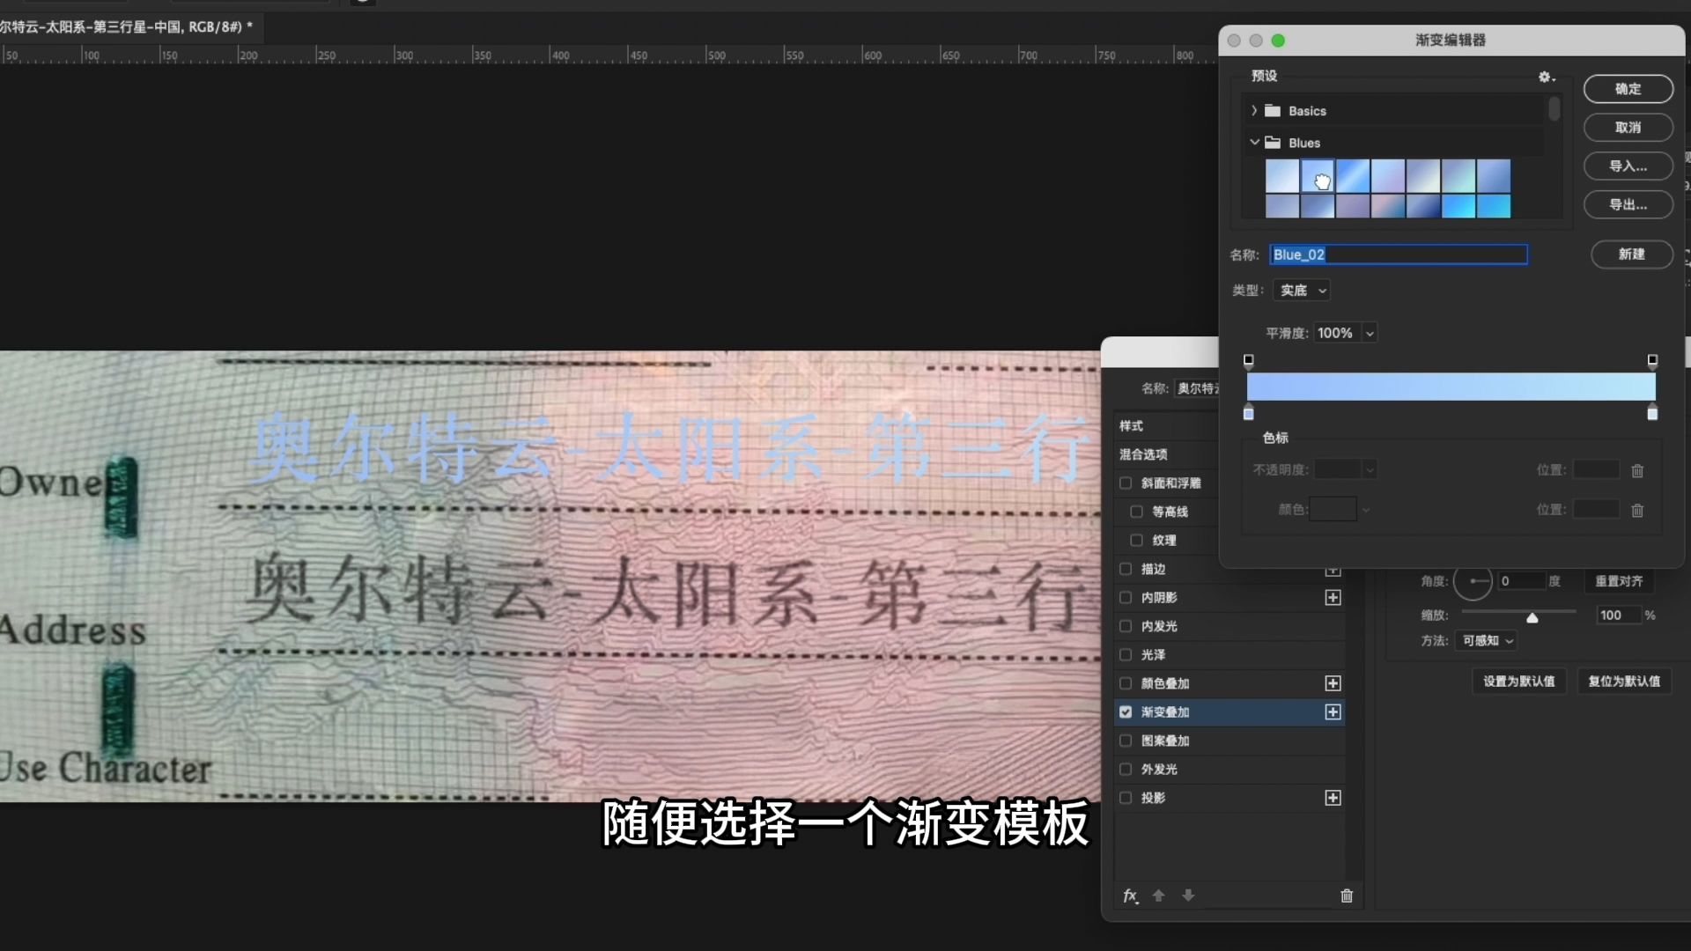This screenshot has height=951, width=1691.
Task: Click the fx add style icon
Action: tap(1131, 896)
